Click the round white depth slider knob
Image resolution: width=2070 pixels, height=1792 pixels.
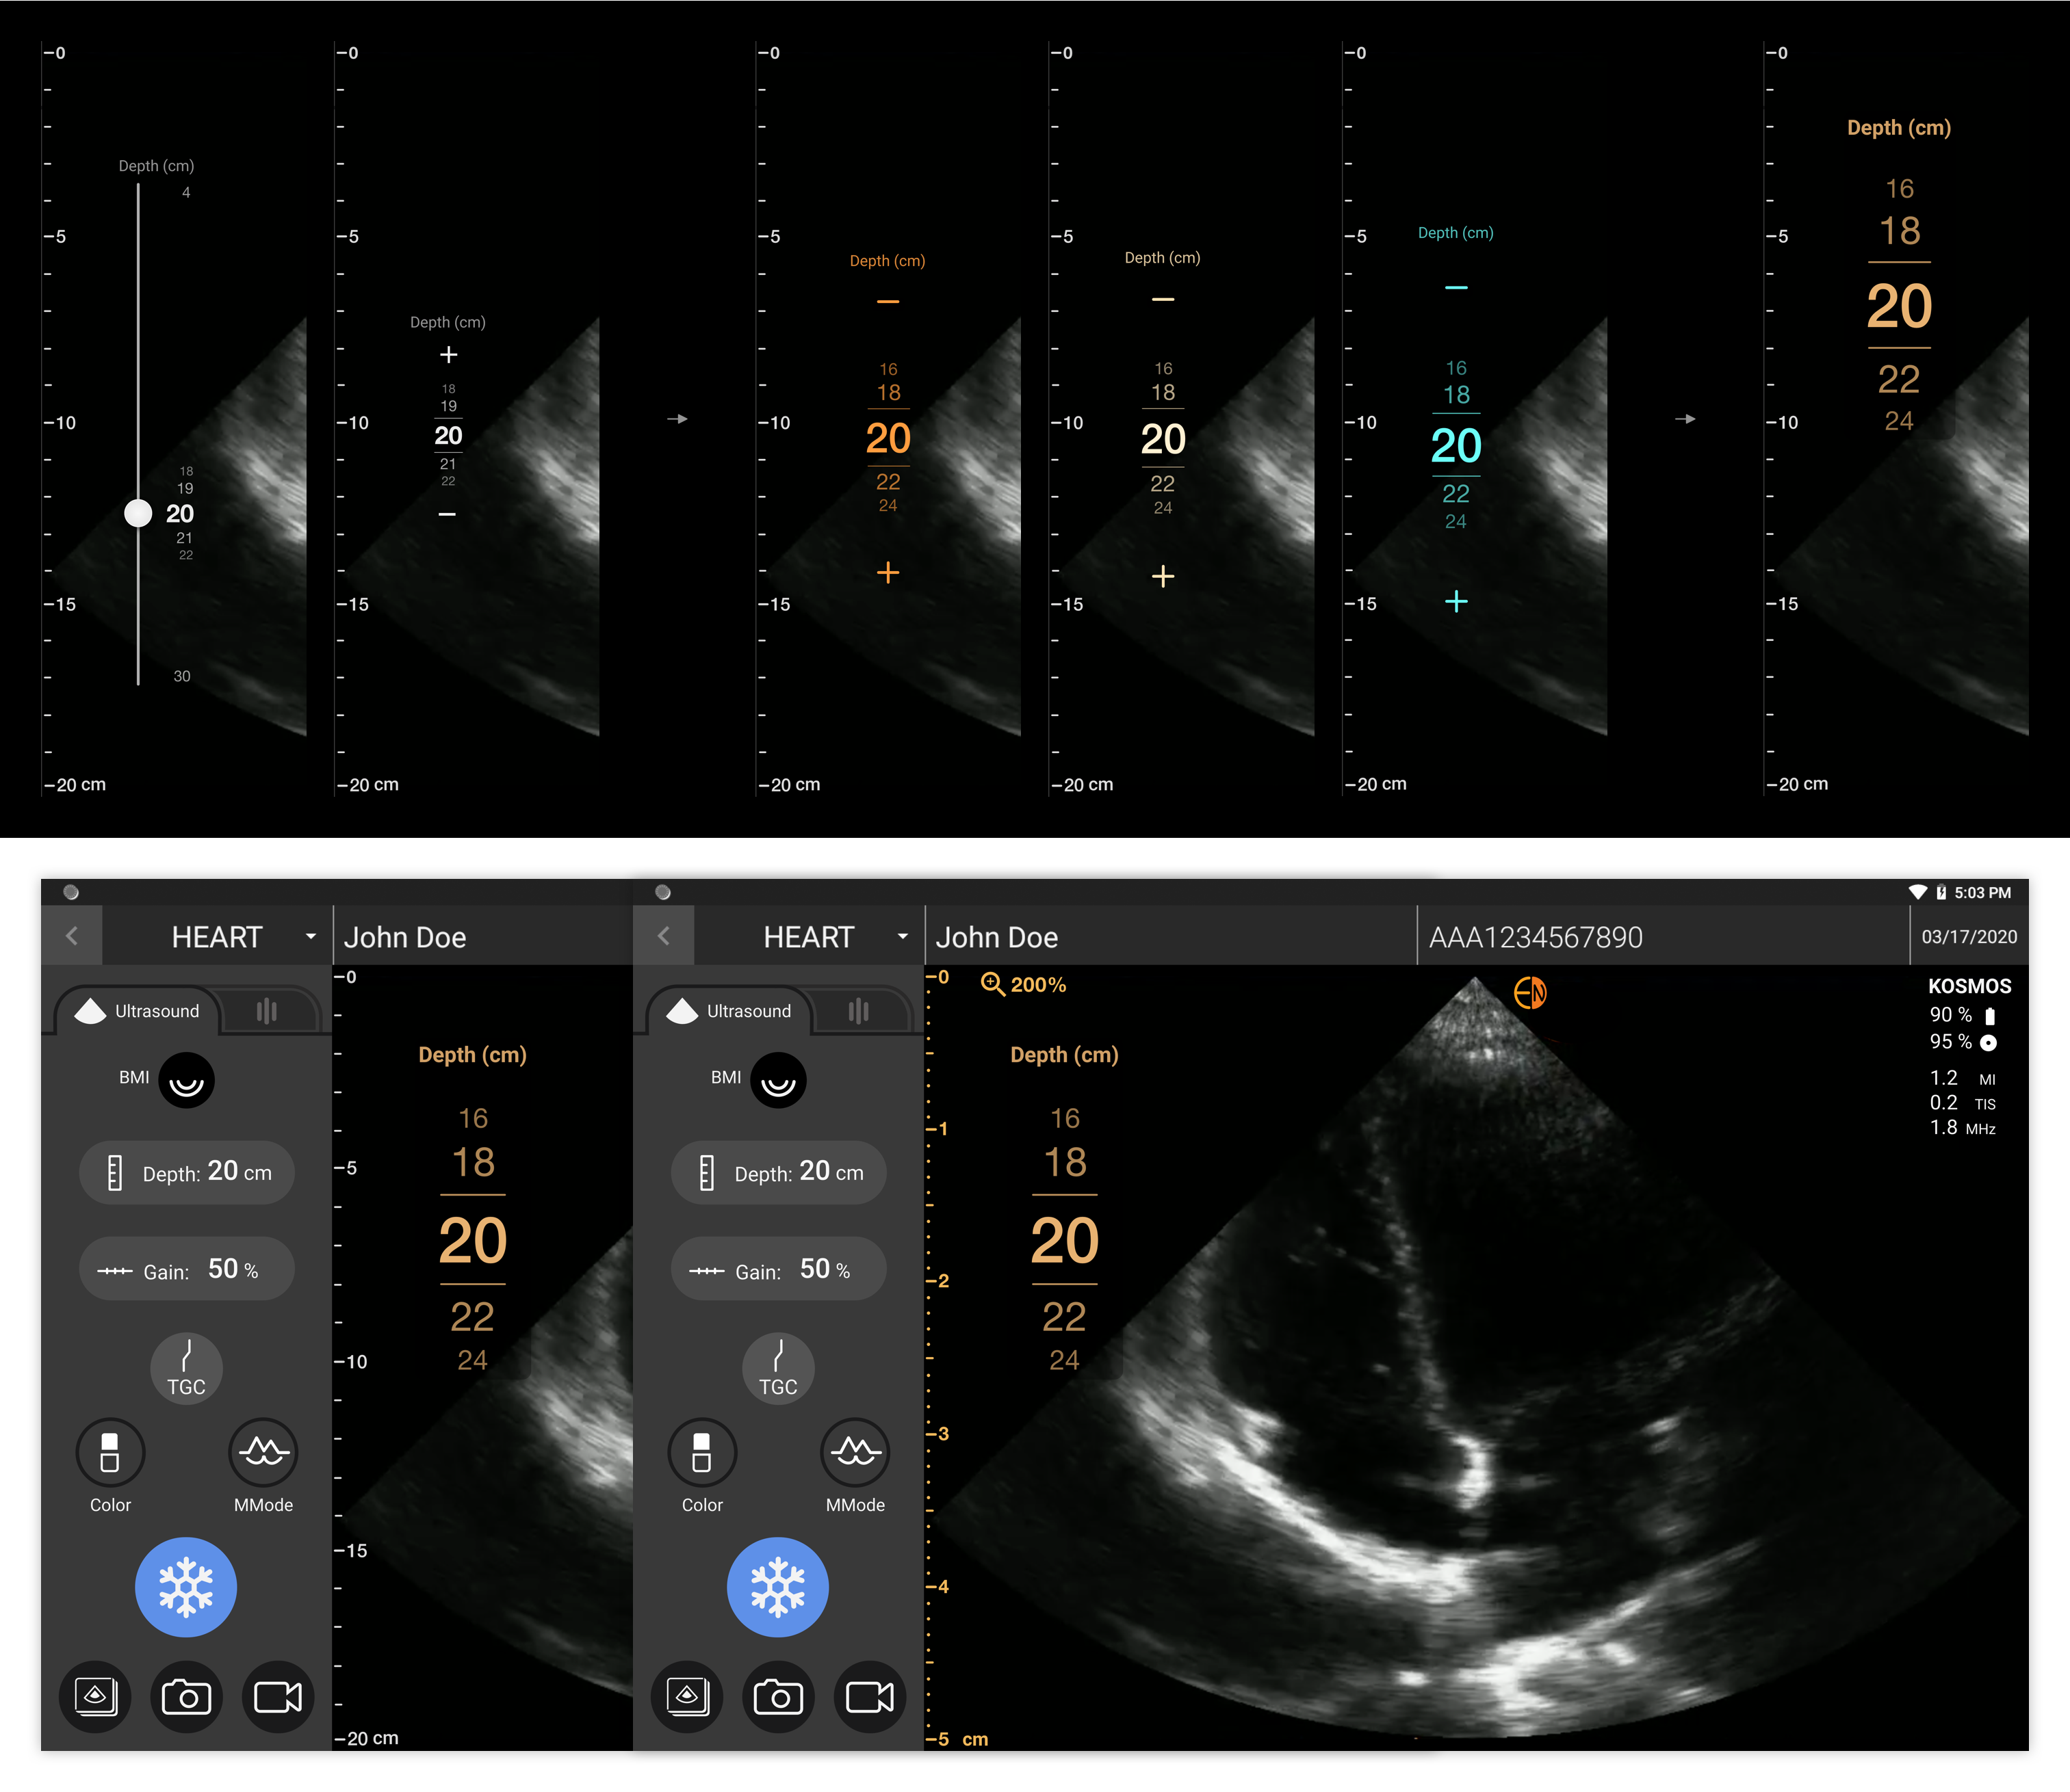[138, 513]
